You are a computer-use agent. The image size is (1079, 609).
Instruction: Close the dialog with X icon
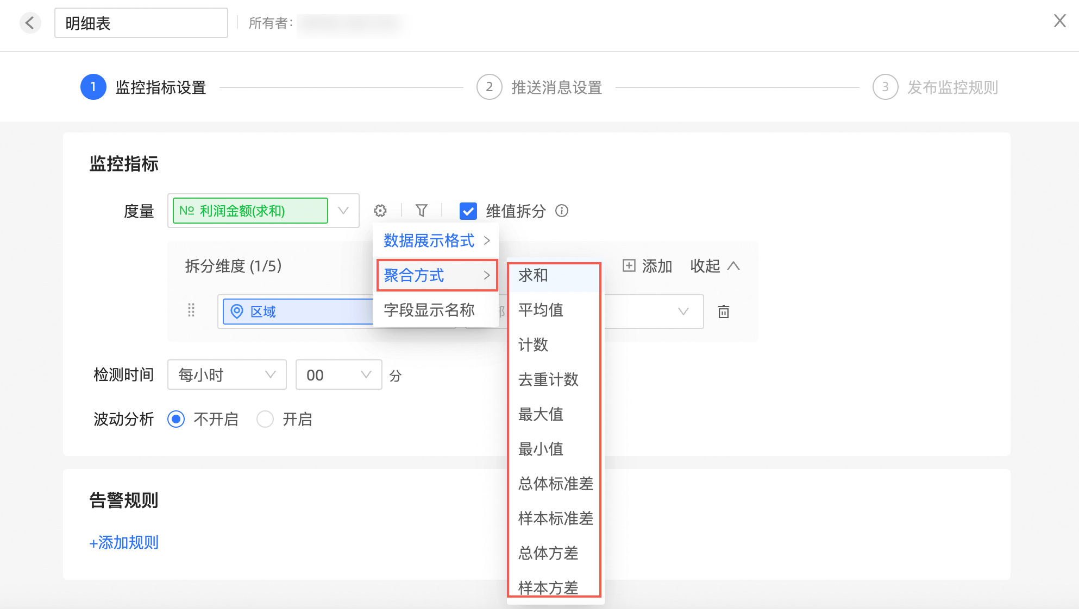[1059, 21]
